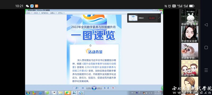This screenshot has width=212, height=95.
Task: Open the 打开(O) dropdown menu
Action: coord(61,13)
